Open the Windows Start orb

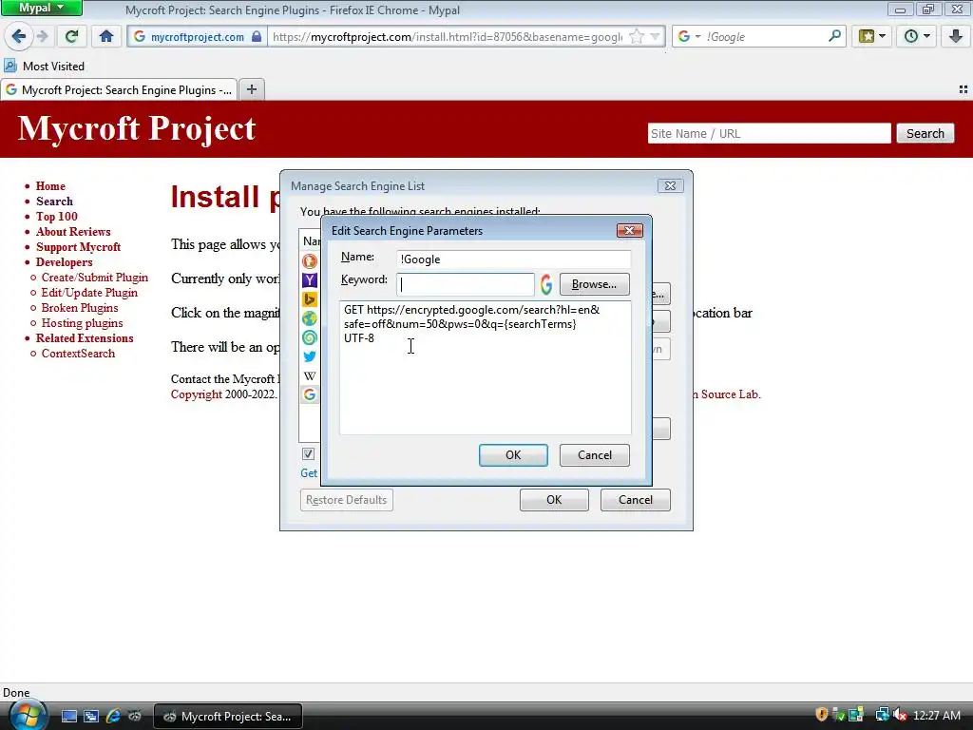click(27, 716)
